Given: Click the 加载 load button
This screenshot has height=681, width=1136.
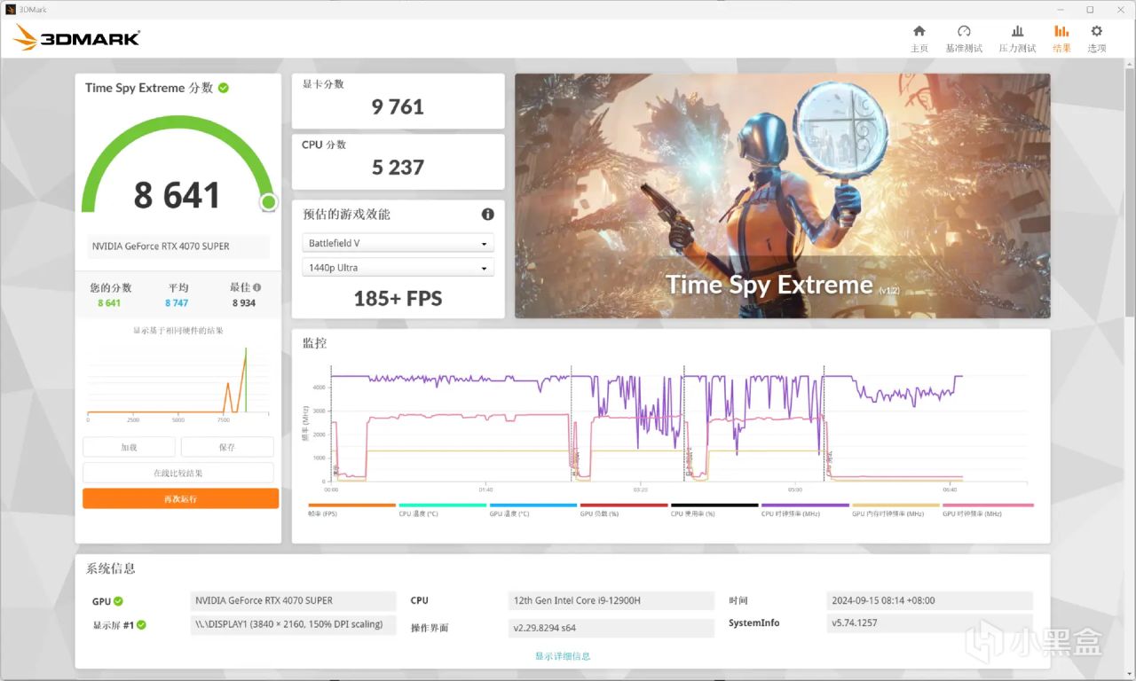Looking at the screenshot, I should tap(130, 447).
